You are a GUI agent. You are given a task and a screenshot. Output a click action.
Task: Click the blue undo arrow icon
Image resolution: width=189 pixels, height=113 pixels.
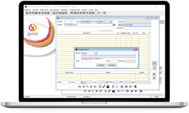coord(117,87)
